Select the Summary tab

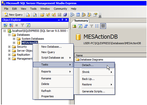pos(81,21)
